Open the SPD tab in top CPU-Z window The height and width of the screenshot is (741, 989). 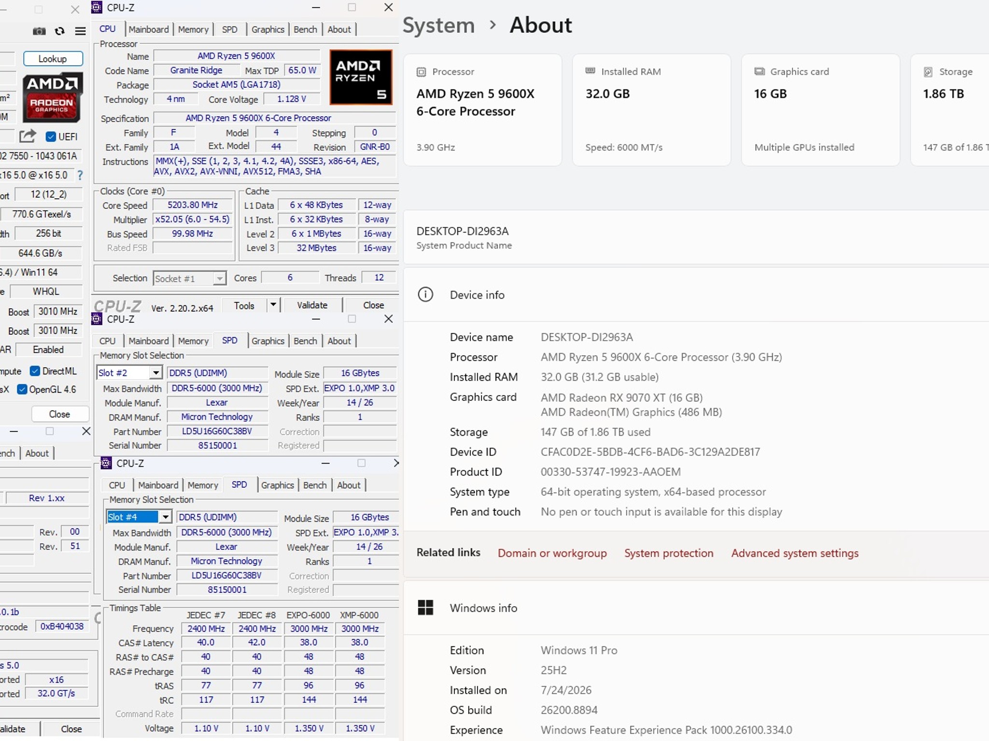[229, 29]
